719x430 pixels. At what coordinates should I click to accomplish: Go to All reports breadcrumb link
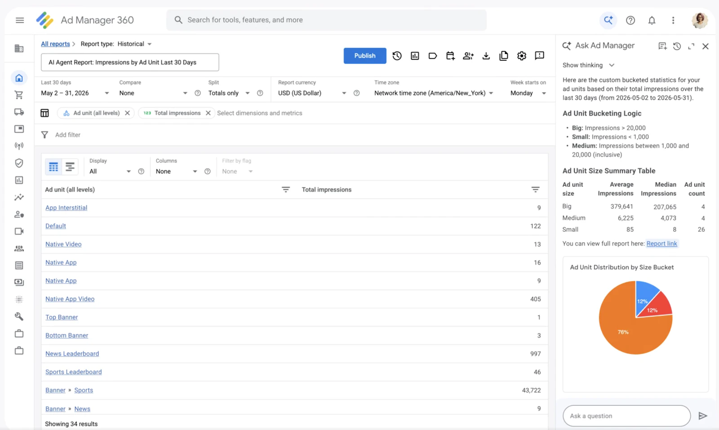point(55,44)
